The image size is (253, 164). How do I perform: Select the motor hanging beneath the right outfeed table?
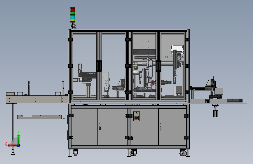(215, 114)
